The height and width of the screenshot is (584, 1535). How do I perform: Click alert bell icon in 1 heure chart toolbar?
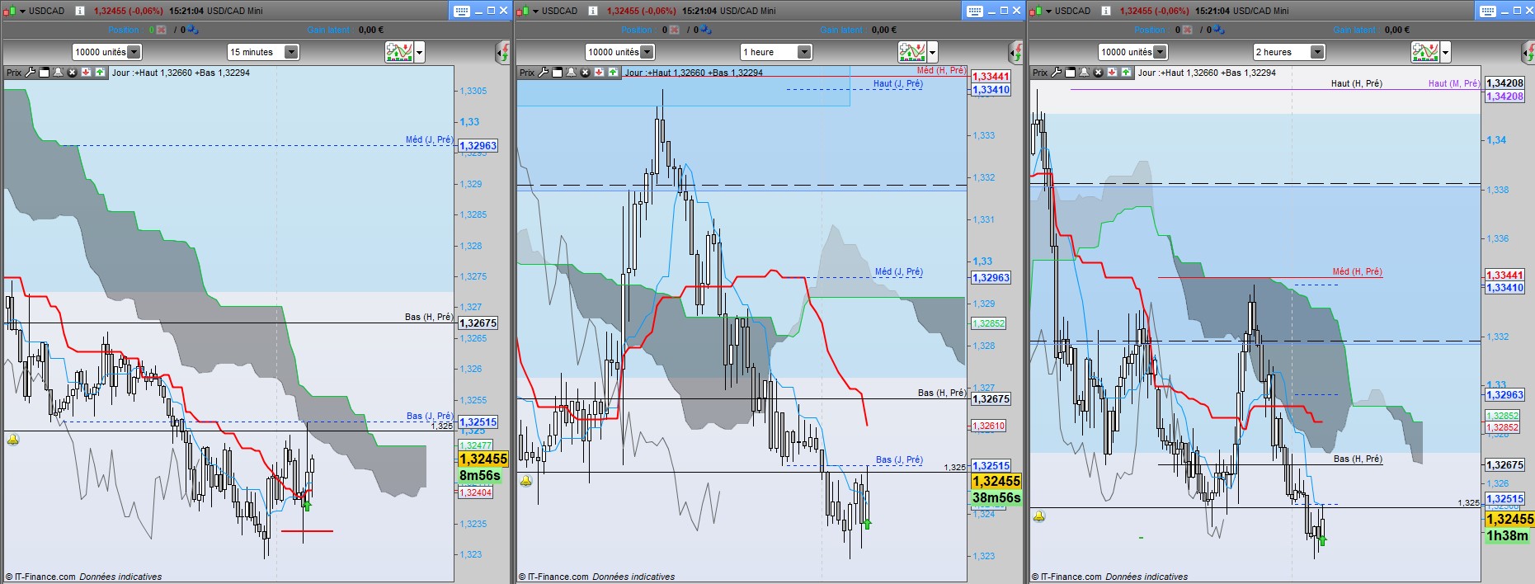571,73
